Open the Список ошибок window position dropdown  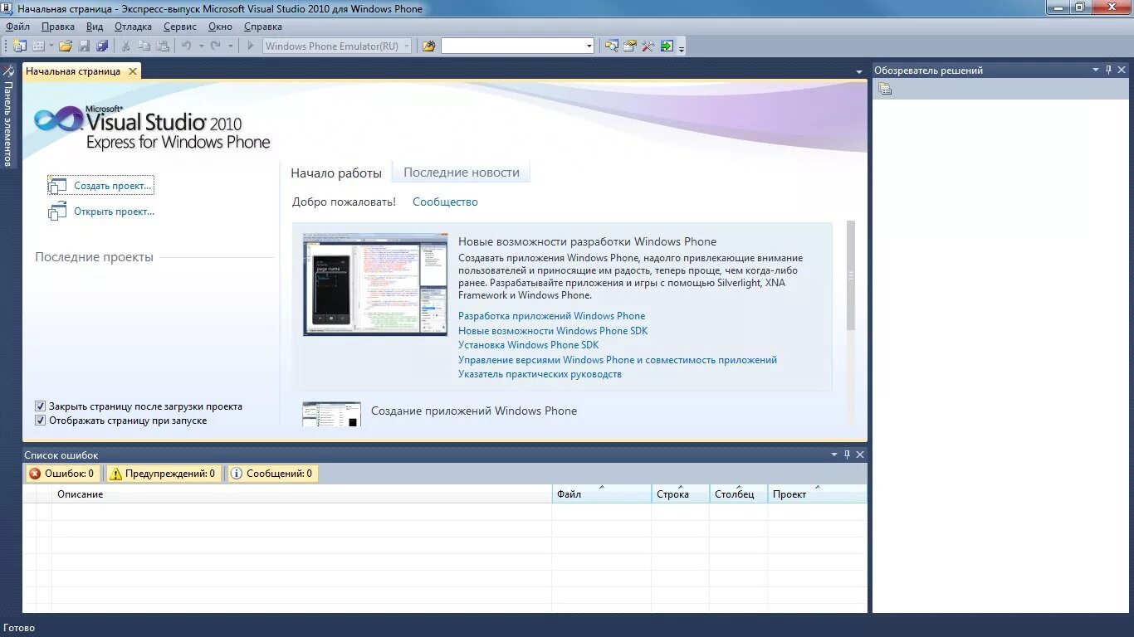coord(834,455)
